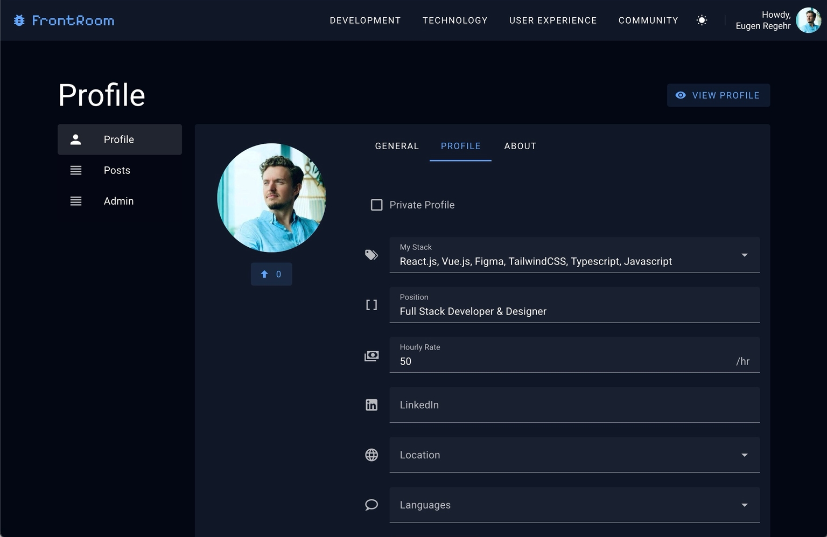Click the tags icon beside My Stack
The width and height of the screenshot is (827, 537).
pos(372,255)
